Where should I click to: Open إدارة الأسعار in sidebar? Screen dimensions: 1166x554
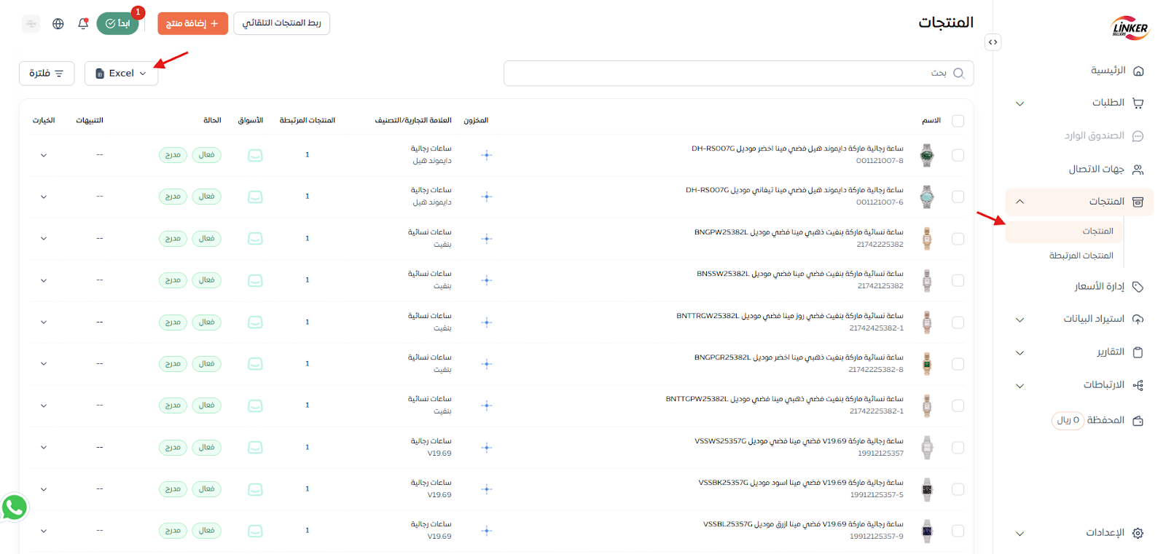point(1108,287)
